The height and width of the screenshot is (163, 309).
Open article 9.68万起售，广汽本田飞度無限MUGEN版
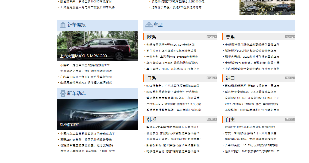pos(173,86)
